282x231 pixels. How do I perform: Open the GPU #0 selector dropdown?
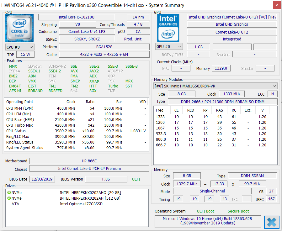coord(169,47)
